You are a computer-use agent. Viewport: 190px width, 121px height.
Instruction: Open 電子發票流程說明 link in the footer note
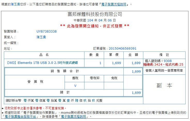tap(73, 117)
